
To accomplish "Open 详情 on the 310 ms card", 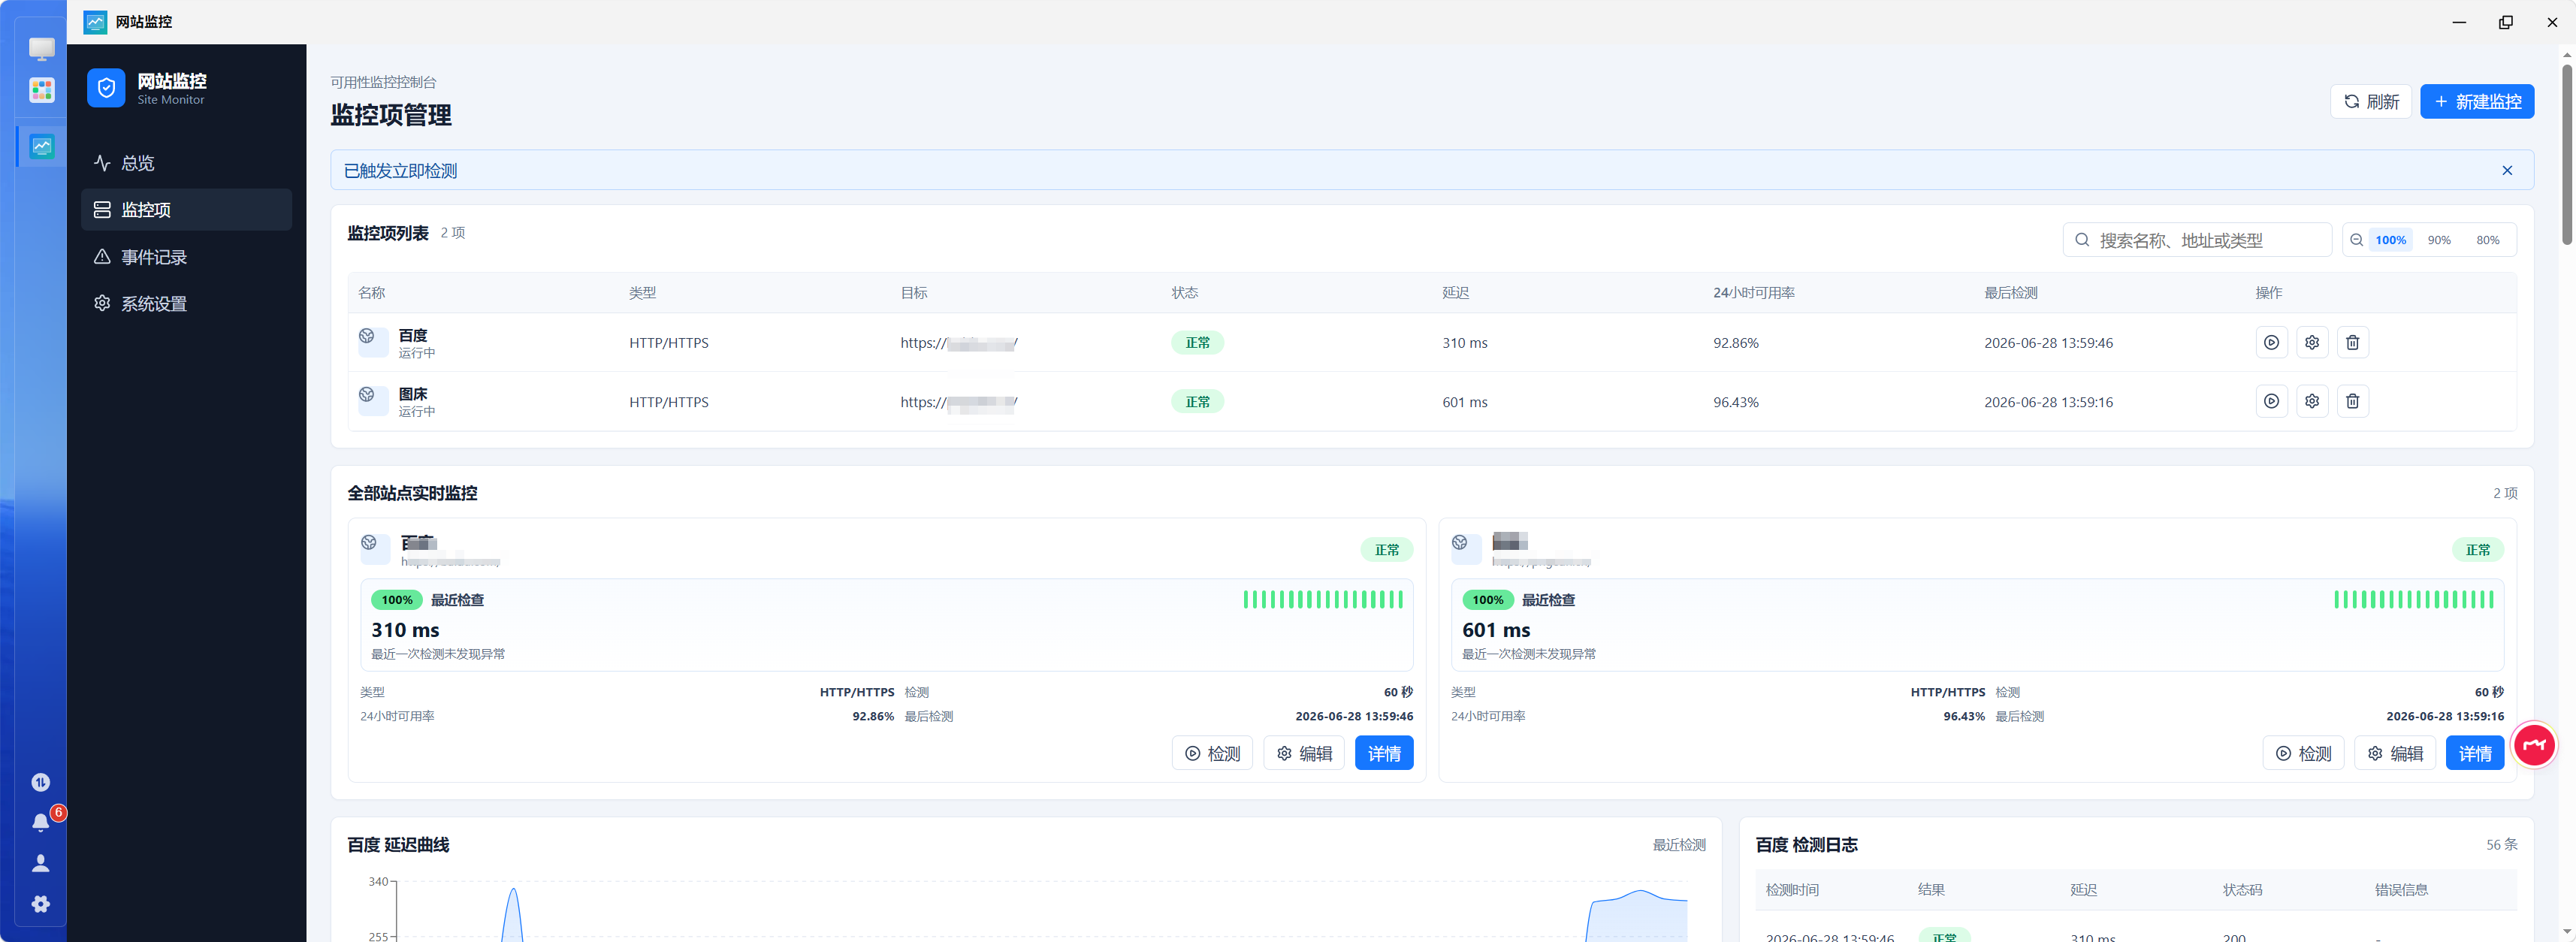I will [x=1384, y=753].
